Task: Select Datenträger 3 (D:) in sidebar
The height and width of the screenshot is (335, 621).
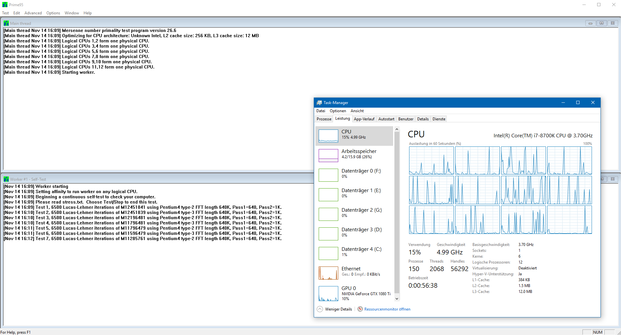Action: 354,234
